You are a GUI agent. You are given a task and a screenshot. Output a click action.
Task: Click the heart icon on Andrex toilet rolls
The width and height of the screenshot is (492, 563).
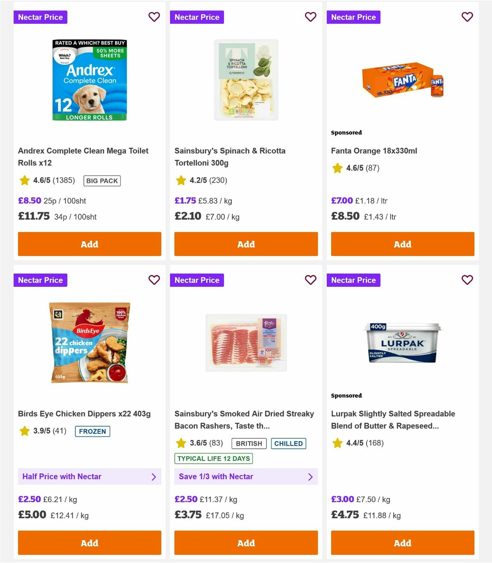coord(154,17)
